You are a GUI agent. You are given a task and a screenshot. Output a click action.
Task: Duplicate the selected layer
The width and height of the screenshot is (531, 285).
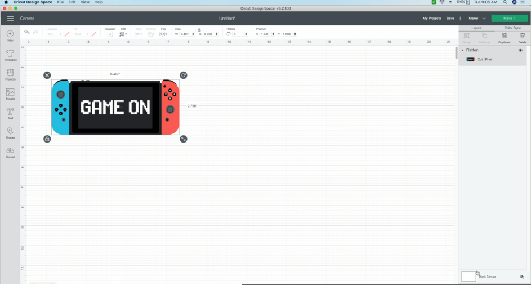504,38
